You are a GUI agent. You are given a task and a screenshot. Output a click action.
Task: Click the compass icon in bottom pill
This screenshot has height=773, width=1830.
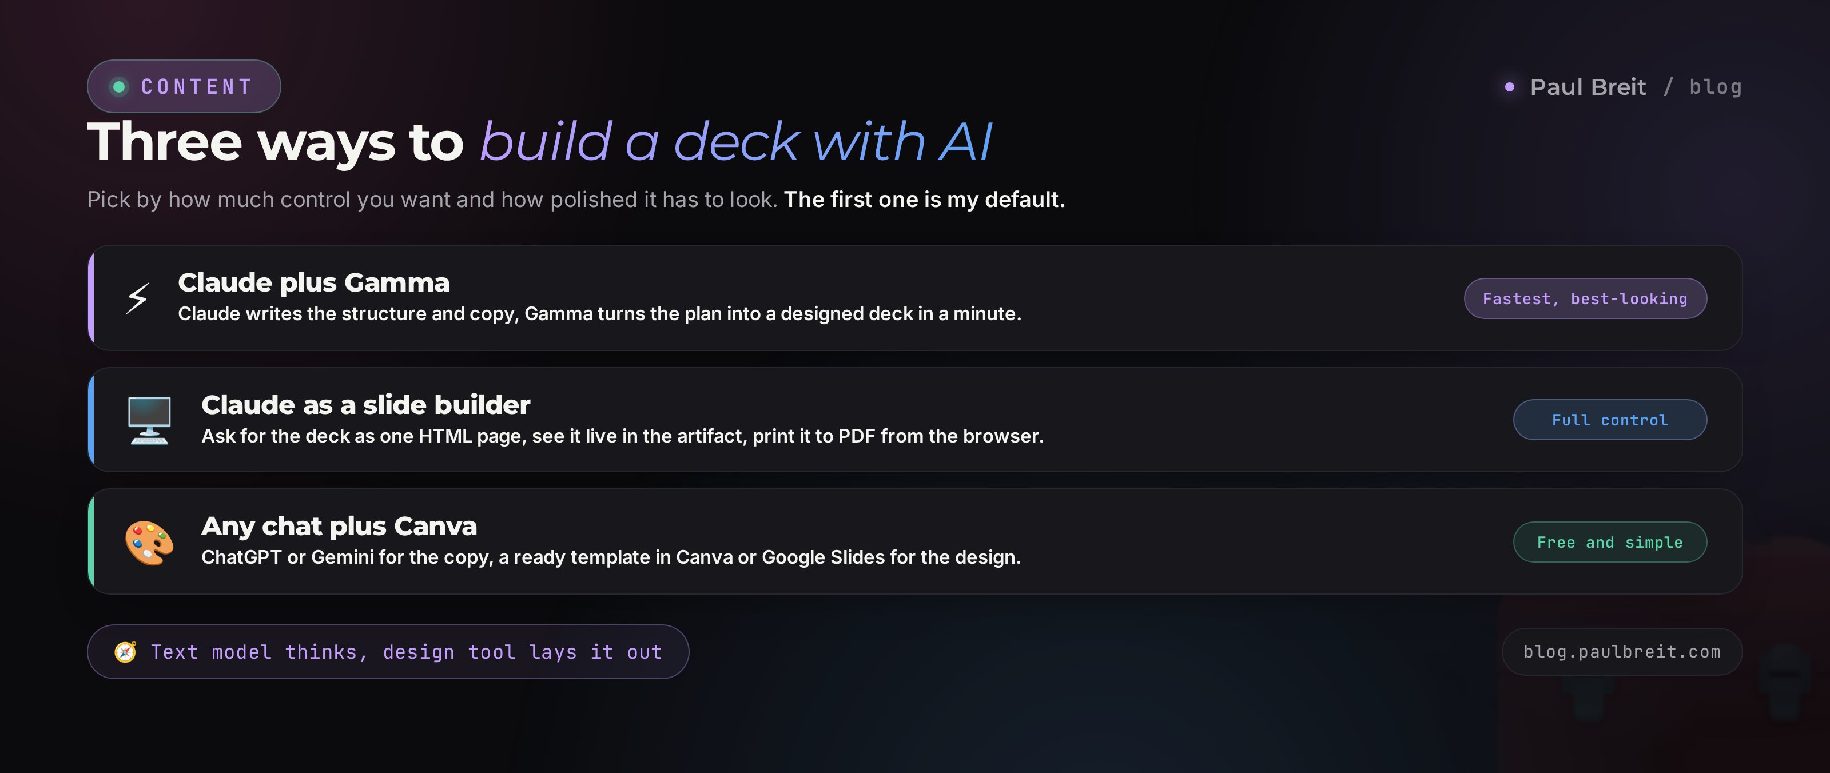click(126, 652)
